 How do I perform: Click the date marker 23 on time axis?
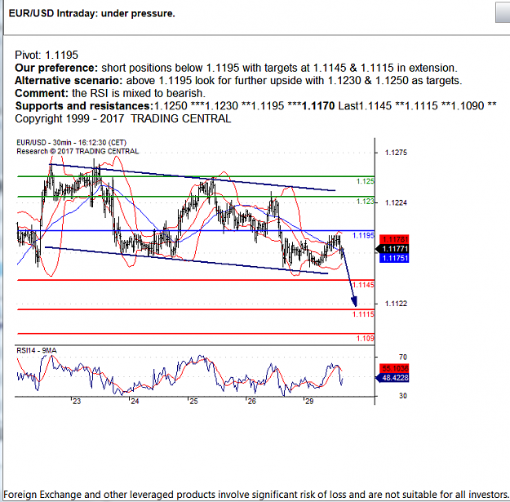coord(77,402)
